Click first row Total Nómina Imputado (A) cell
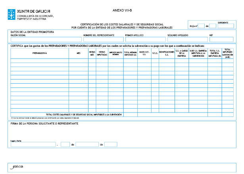This screenshot has width=244, height=174. [x=130, y=61]
